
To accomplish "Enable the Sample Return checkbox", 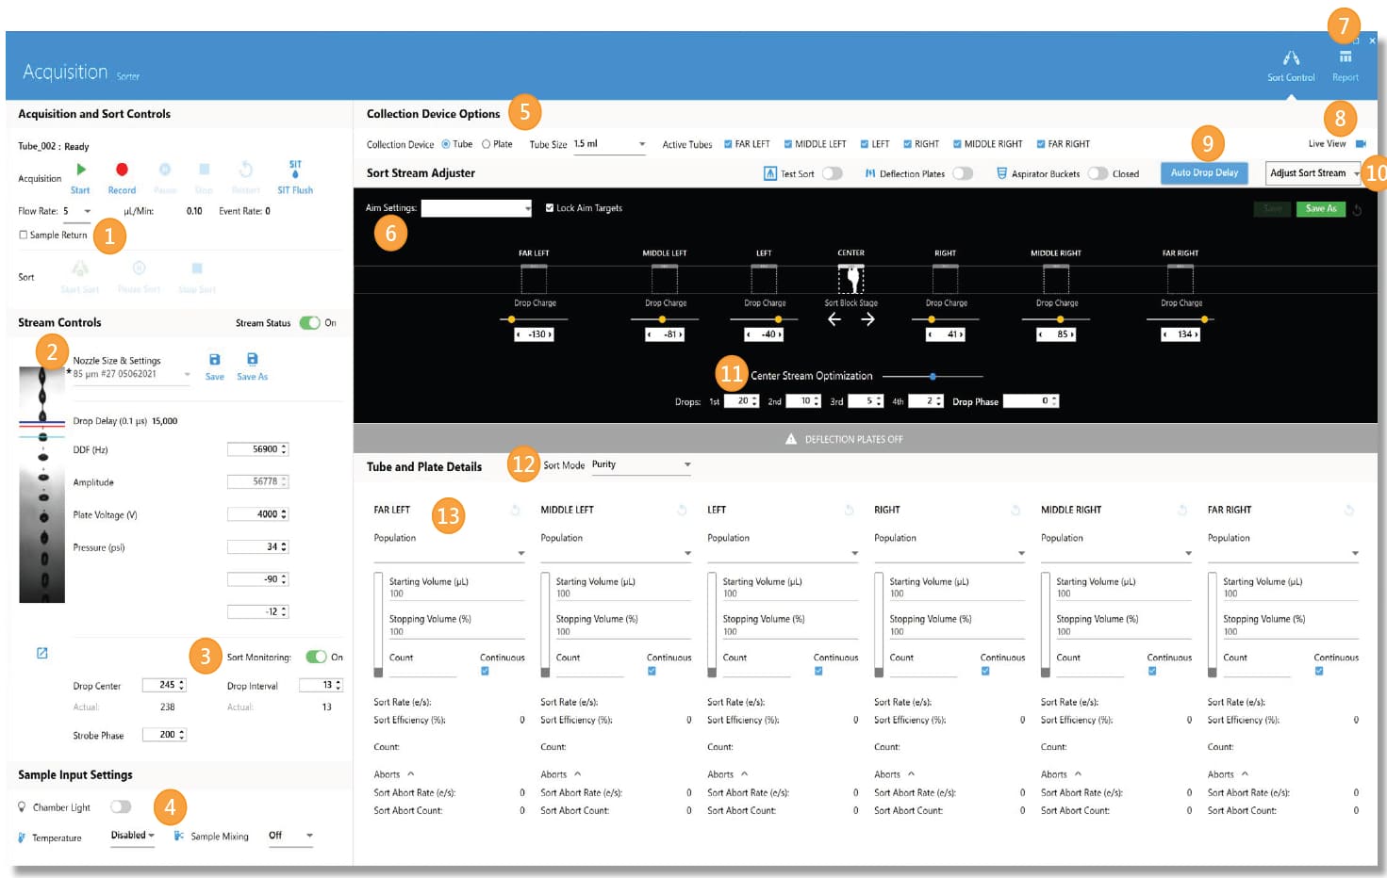I will point(24,236).
